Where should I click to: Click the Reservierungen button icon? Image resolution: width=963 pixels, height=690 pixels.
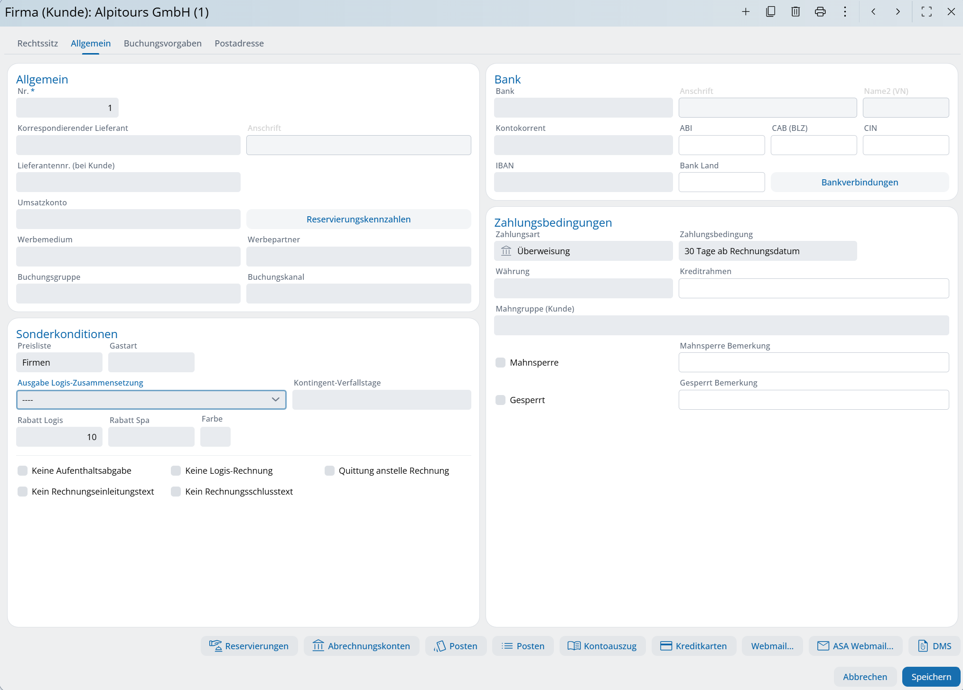215,646
